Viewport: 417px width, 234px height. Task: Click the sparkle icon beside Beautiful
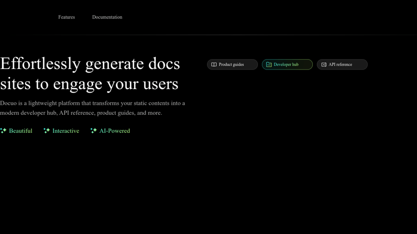pos(3,130)
